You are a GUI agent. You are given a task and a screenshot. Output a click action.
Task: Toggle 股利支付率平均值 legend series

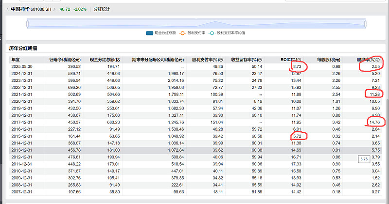coord(228,33)
